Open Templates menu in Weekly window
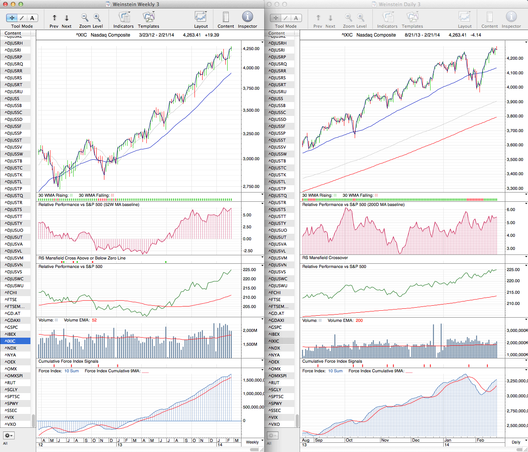Viewport: 528px width, 452px height. (x=148, y=18)
